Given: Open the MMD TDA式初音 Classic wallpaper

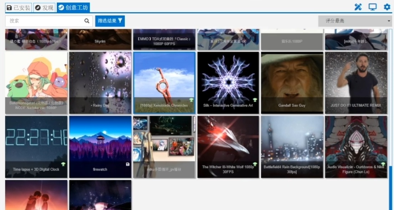Looking at the screenshot, I should point(164,39).
